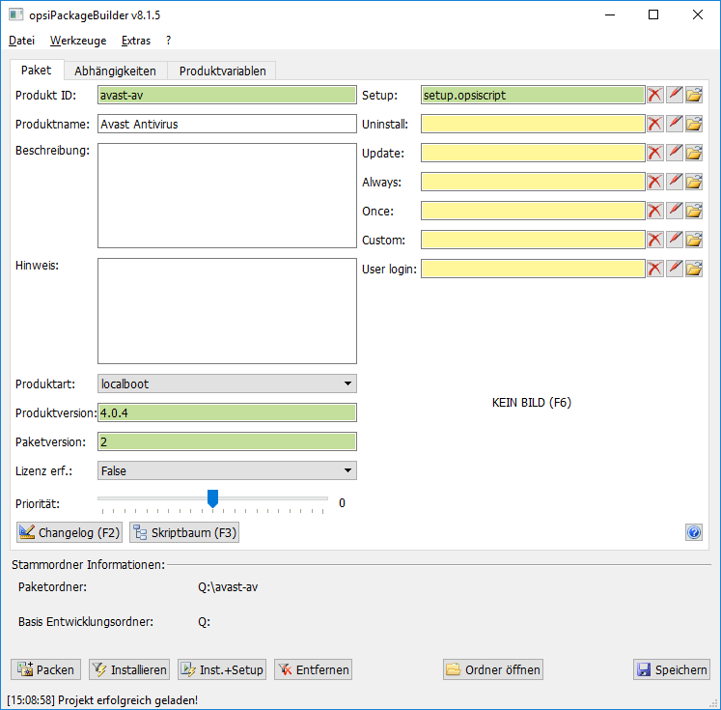The image size is (721, 710).
Task: Edit the Setup script with pencil icon
Action: (675, 95)
